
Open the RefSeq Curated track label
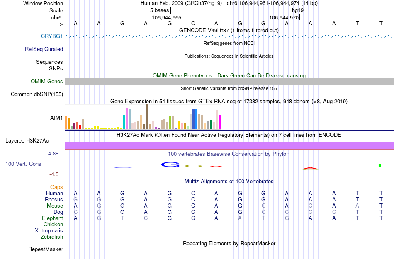44,49
